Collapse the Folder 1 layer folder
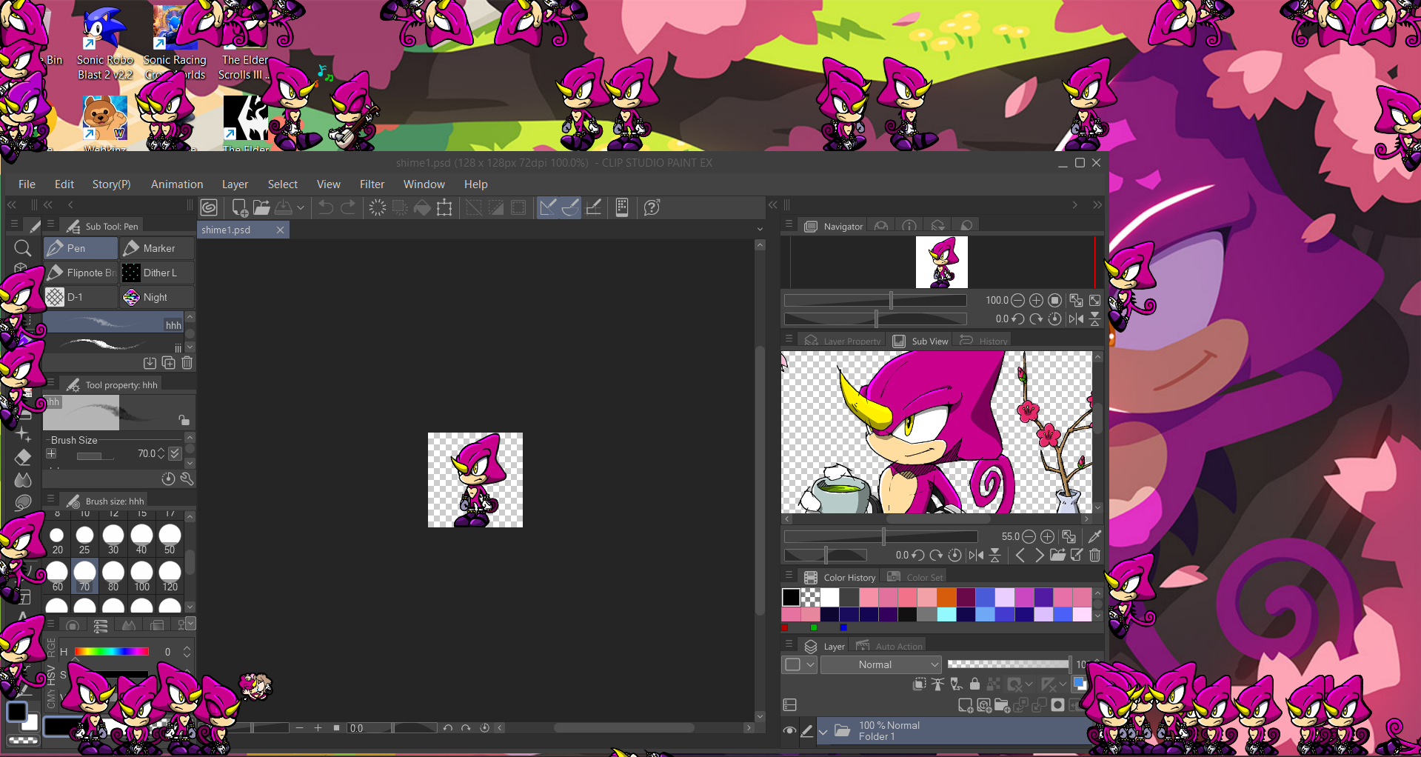Viewport: 1421px width, 757px height. [x=823, y=732]
